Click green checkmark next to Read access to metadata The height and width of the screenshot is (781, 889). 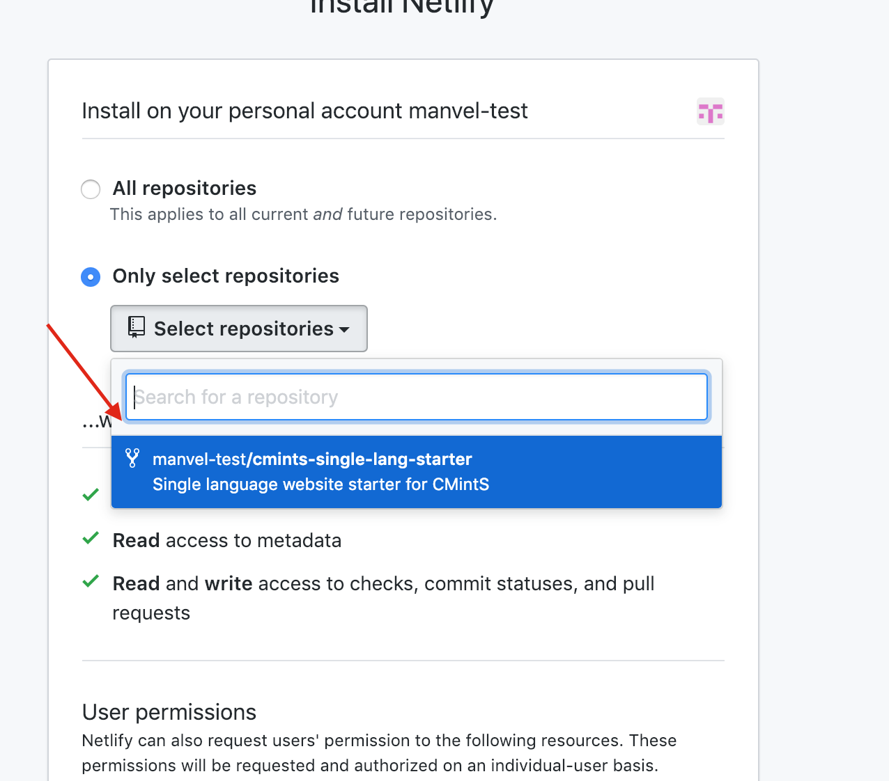91,539
